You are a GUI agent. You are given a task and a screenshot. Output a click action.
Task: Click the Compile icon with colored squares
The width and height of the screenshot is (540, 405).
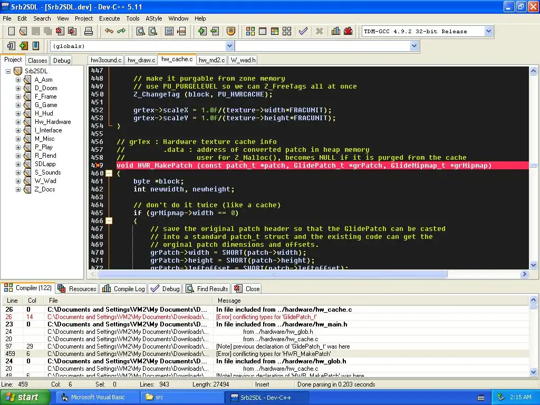pyautogui.click(x=250, y=31)
